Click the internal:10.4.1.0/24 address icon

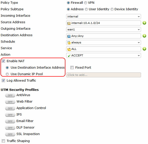pos(69,23)
